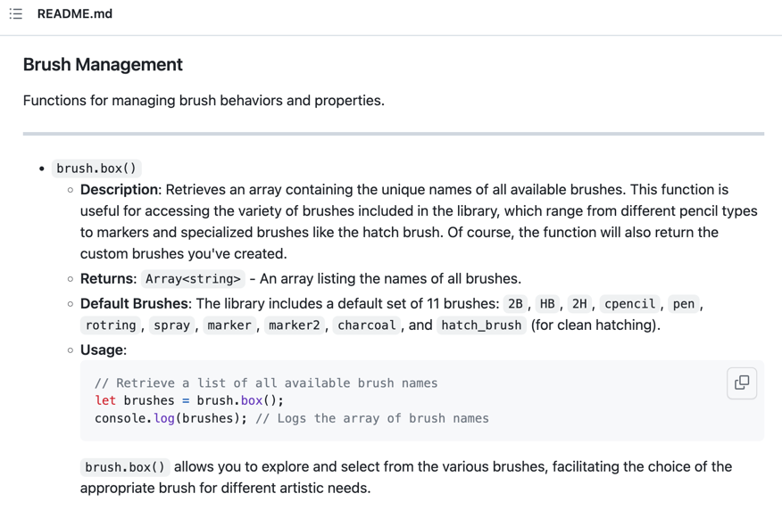Click the brush.box() bullet item code label
The width and height of the screenshot is (782, 510).
(96, 169)
